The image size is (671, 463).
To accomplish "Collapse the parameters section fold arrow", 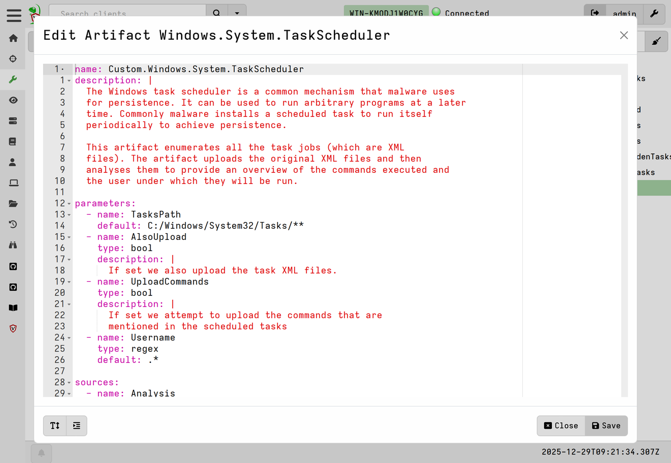I will tap(69, 204).
